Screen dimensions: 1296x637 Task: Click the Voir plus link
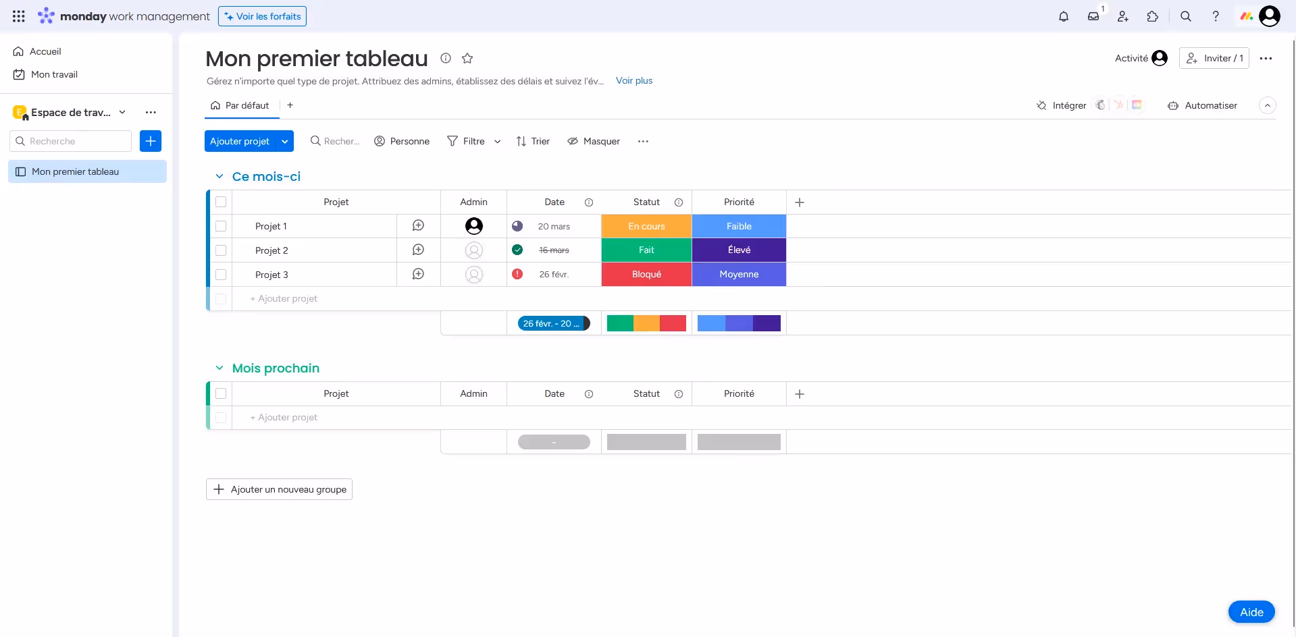point(633,80)
